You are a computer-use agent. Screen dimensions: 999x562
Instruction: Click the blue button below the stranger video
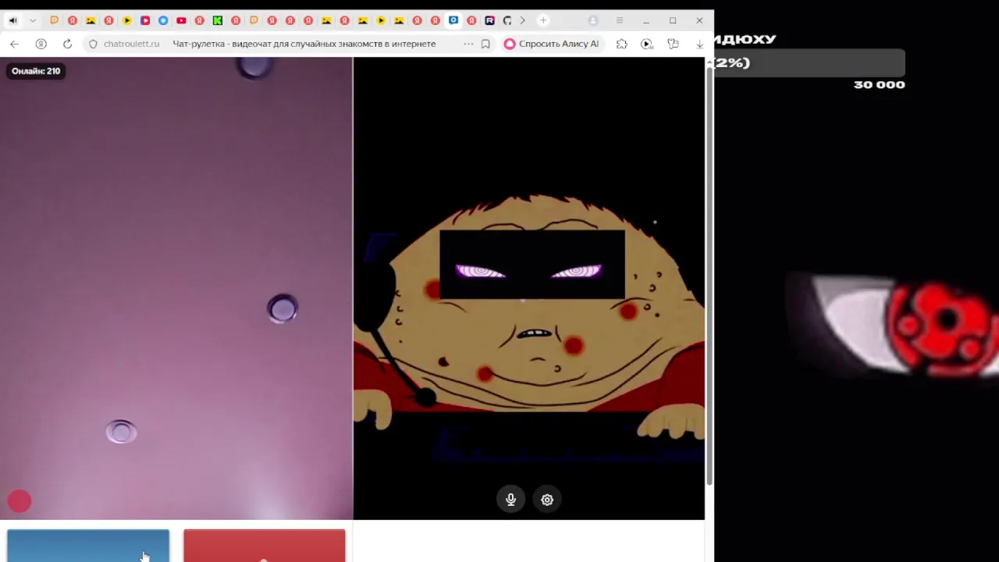coord(88,546)
